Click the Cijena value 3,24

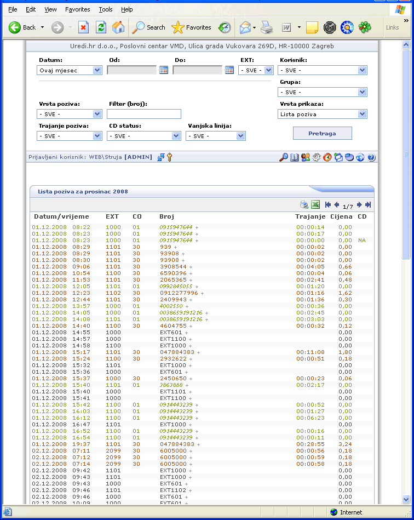click(345, 444)
